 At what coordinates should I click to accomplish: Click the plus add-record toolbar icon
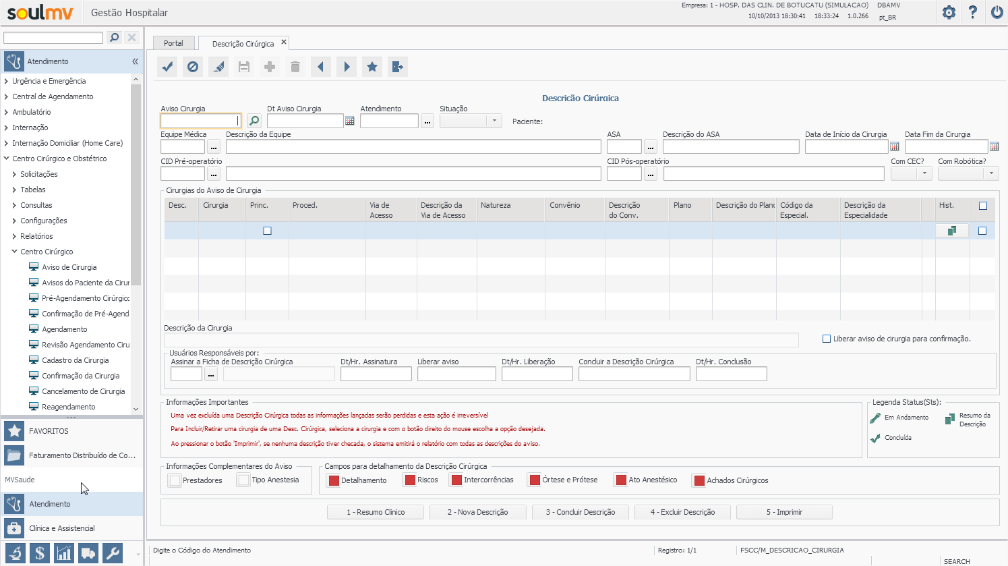click(x=270, y=67)
